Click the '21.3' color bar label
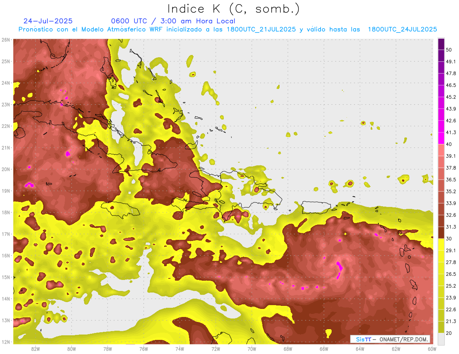 coord(451,322)
